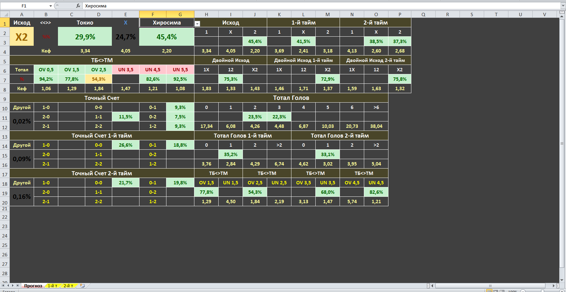Jump to last sheet navigation arrow
This screenshot has height=292, width=566.
click(18, 286)
